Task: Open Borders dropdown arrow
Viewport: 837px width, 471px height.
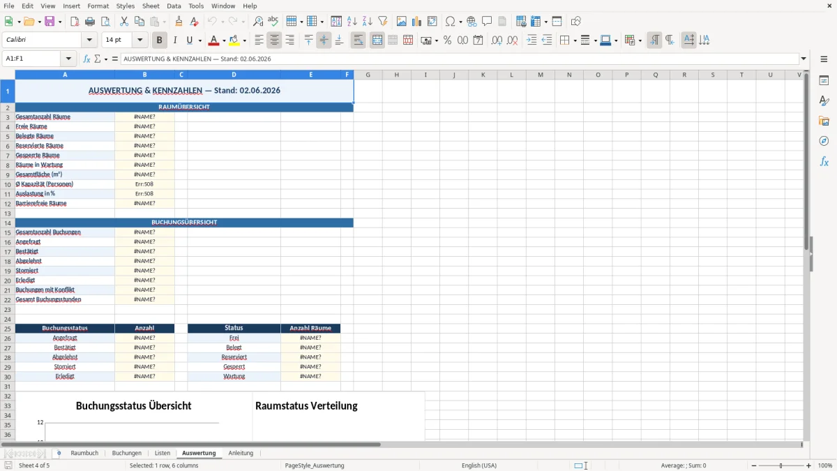Action: 575,40
